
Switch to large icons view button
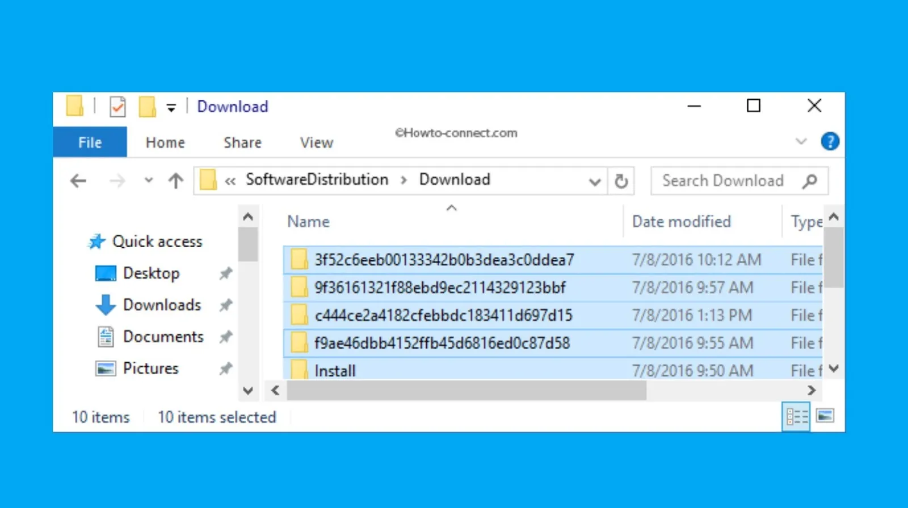pyautogui.click(x=825, y=417)
